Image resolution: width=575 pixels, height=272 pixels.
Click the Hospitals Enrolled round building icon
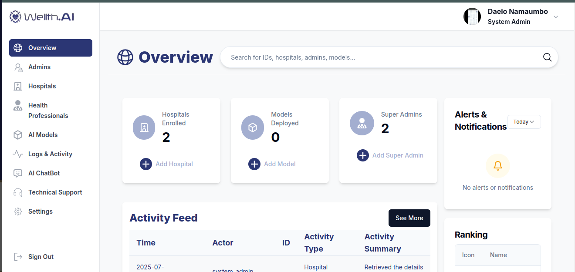coord(144,128)
